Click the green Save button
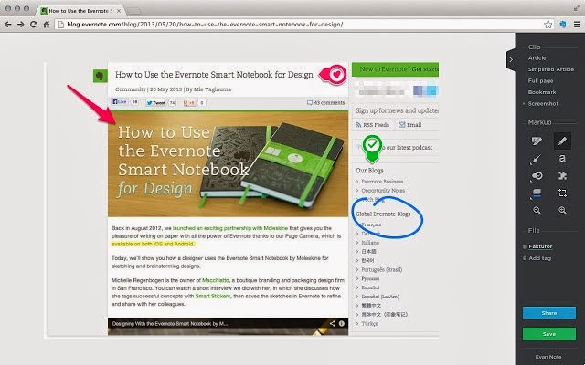Screen dimensions: 585x365 pyautogui.click(x=548, y=334)
